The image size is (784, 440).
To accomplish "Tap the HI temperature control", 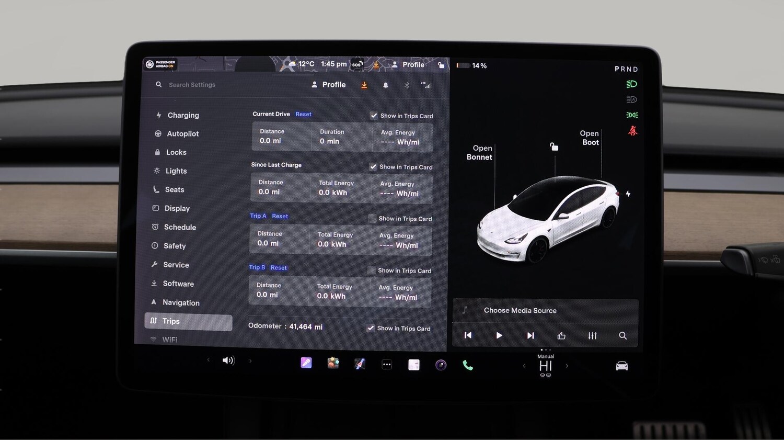I will [545, 366].
